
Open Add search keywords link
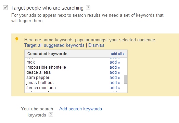tap(80, 109)
